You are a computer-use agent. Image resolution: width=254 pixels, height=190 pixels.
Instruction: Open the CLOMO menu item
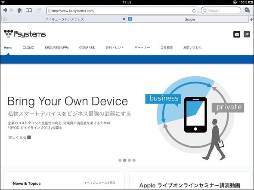point(28,48)
